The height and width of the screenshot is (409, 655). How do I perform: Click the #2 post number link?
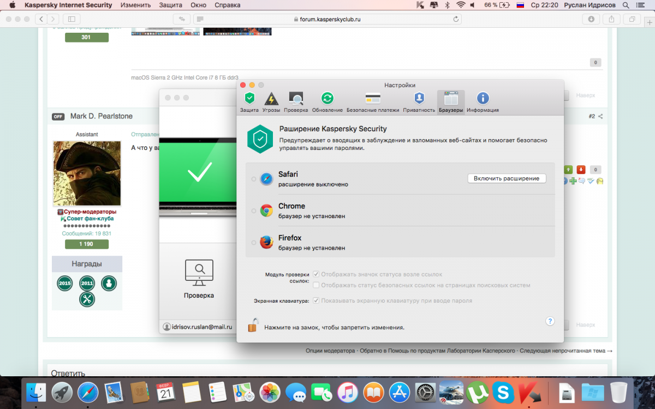[592, 116]
